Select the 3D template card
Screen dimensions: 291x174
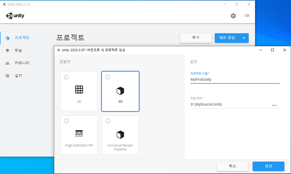click(120, 91)
